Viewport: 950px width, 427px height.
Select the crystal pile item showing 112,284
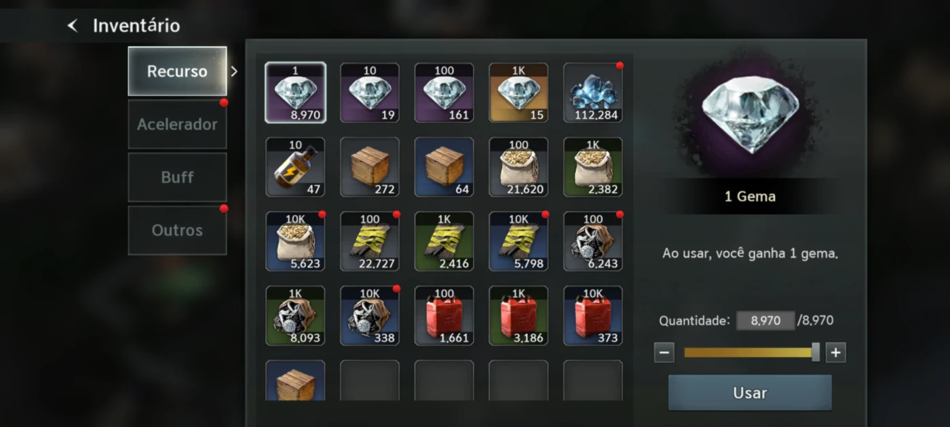593,93
